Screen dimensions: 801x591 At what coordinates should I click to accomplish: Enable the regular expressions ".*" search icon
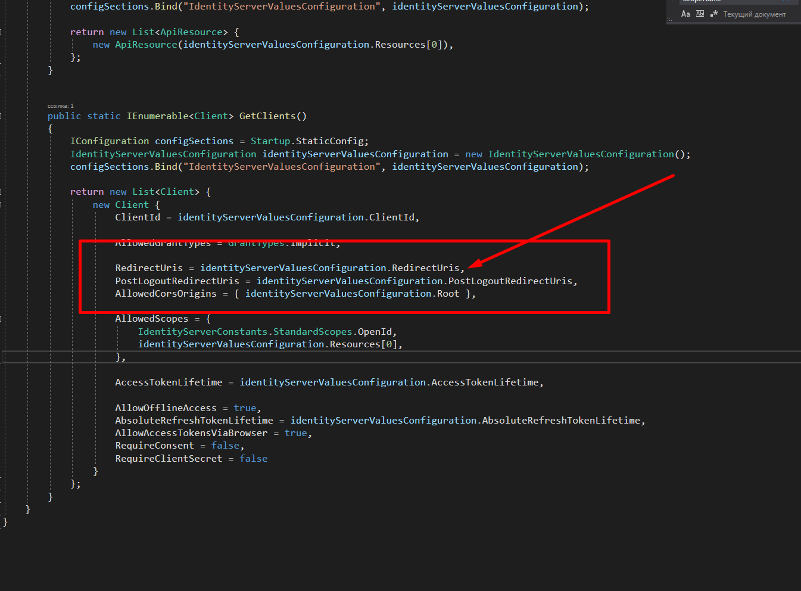713,13
